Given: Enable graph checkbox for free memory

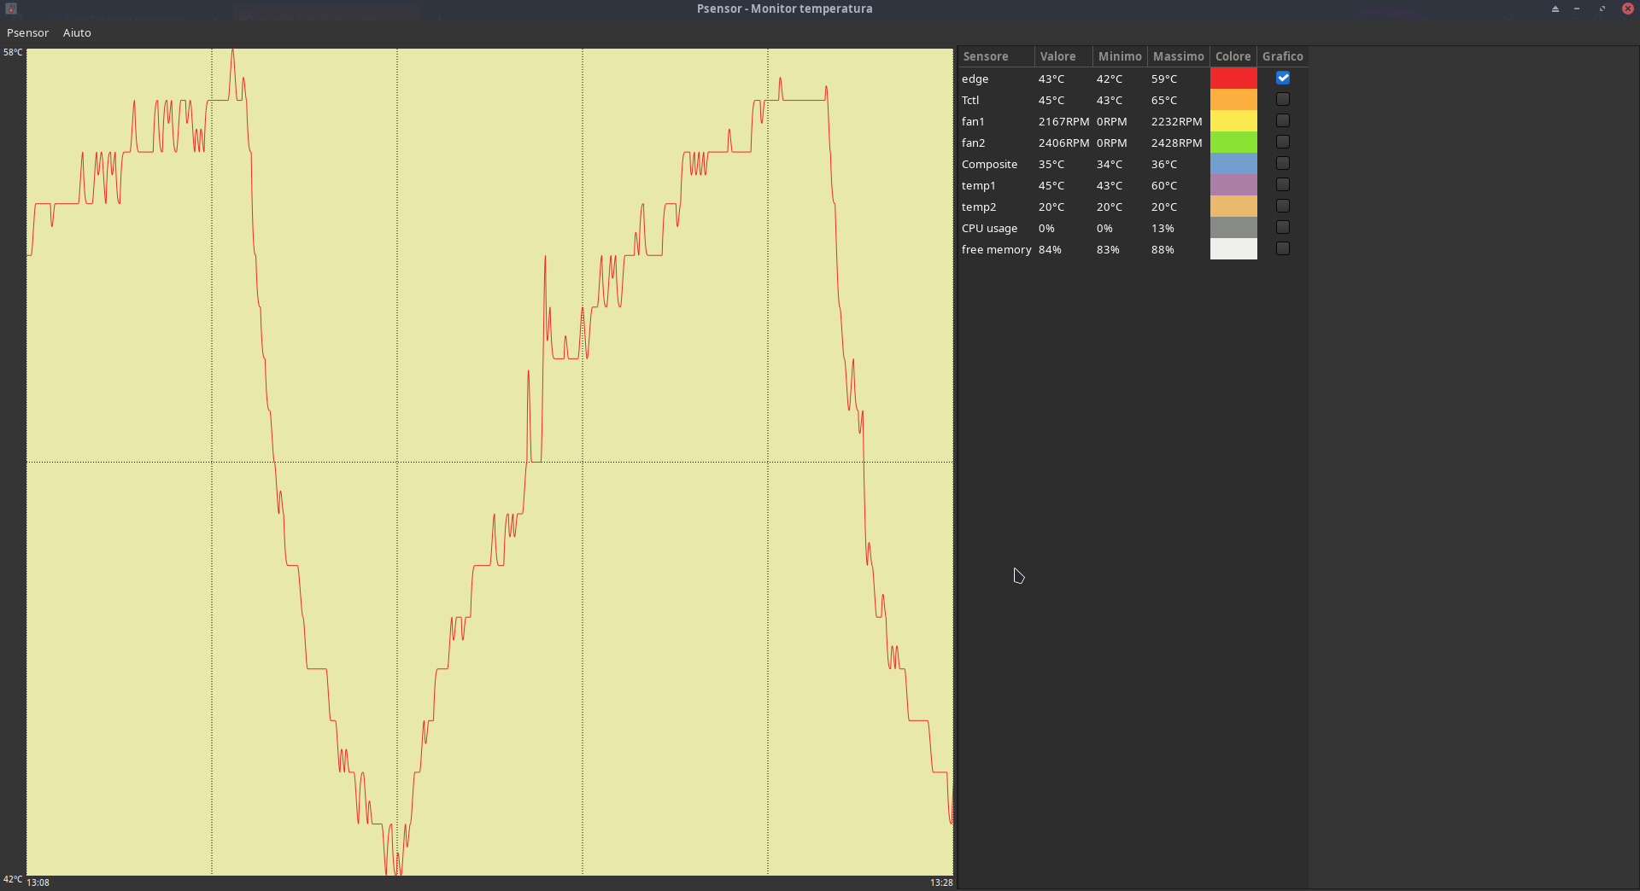Looking at the screenshot, I should 1282,248.
